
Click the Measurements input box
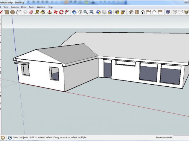(x=181, y=137)
